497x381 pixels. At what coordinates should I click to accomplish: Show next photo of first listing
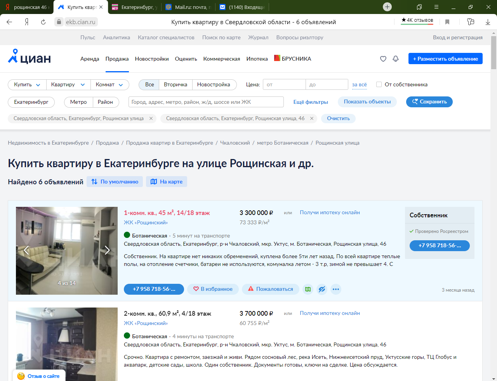pyautogui.click(x=107, y=250)
